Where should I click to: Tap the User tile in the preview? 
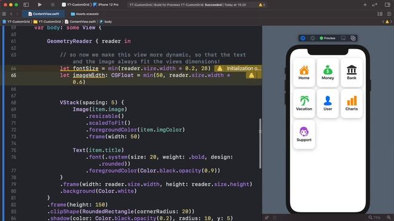328,104
